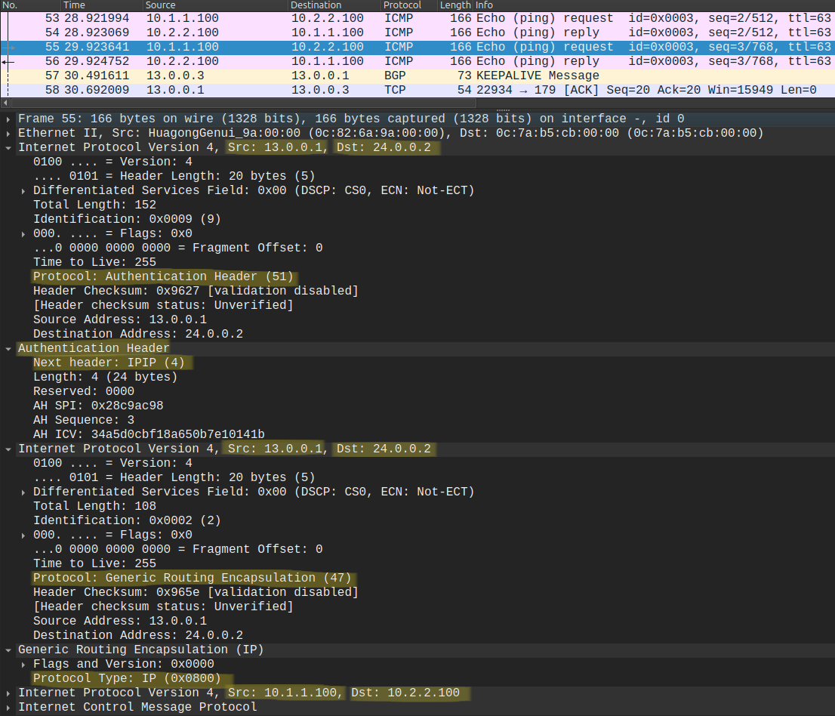Viewport: 835px width, 716px height.
Task: Select the Next header: IPIP (4) field
Action: (109, 363)
